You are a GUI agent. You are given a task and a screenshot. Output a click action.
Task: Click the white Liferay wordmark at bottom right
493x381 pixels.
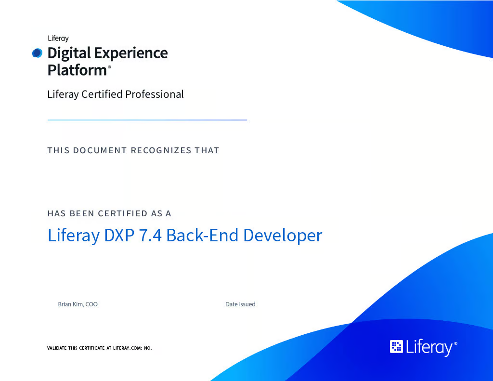coord(432,347)
